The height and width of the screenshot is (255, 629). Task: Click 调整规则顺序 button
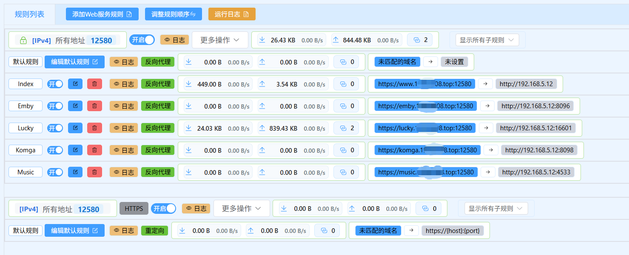tap(174, 14)
